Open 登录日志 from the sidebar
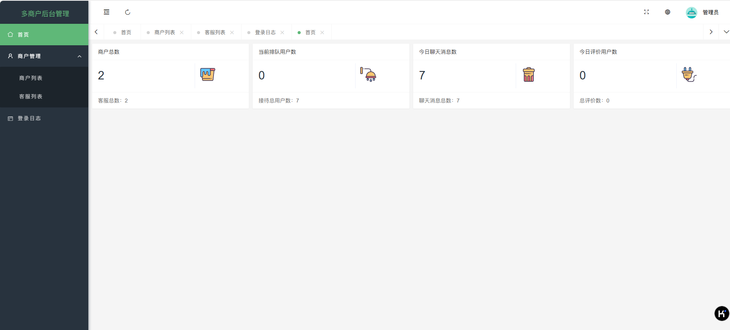730x330 pixels. tap(29, 119)
